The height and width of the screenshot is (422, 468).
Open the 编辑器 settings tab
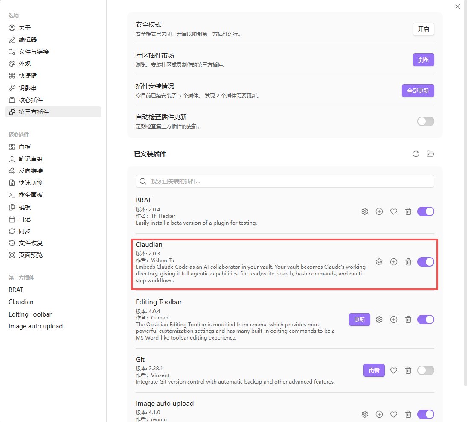53,40
